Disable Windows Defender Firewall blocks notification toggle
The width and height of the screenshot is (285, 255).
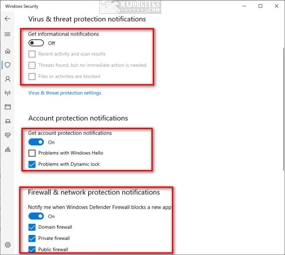tap(36, 216)
